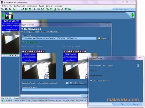
Task: Click the save session as toolbar icon
Action: click(x=30, y=9)
